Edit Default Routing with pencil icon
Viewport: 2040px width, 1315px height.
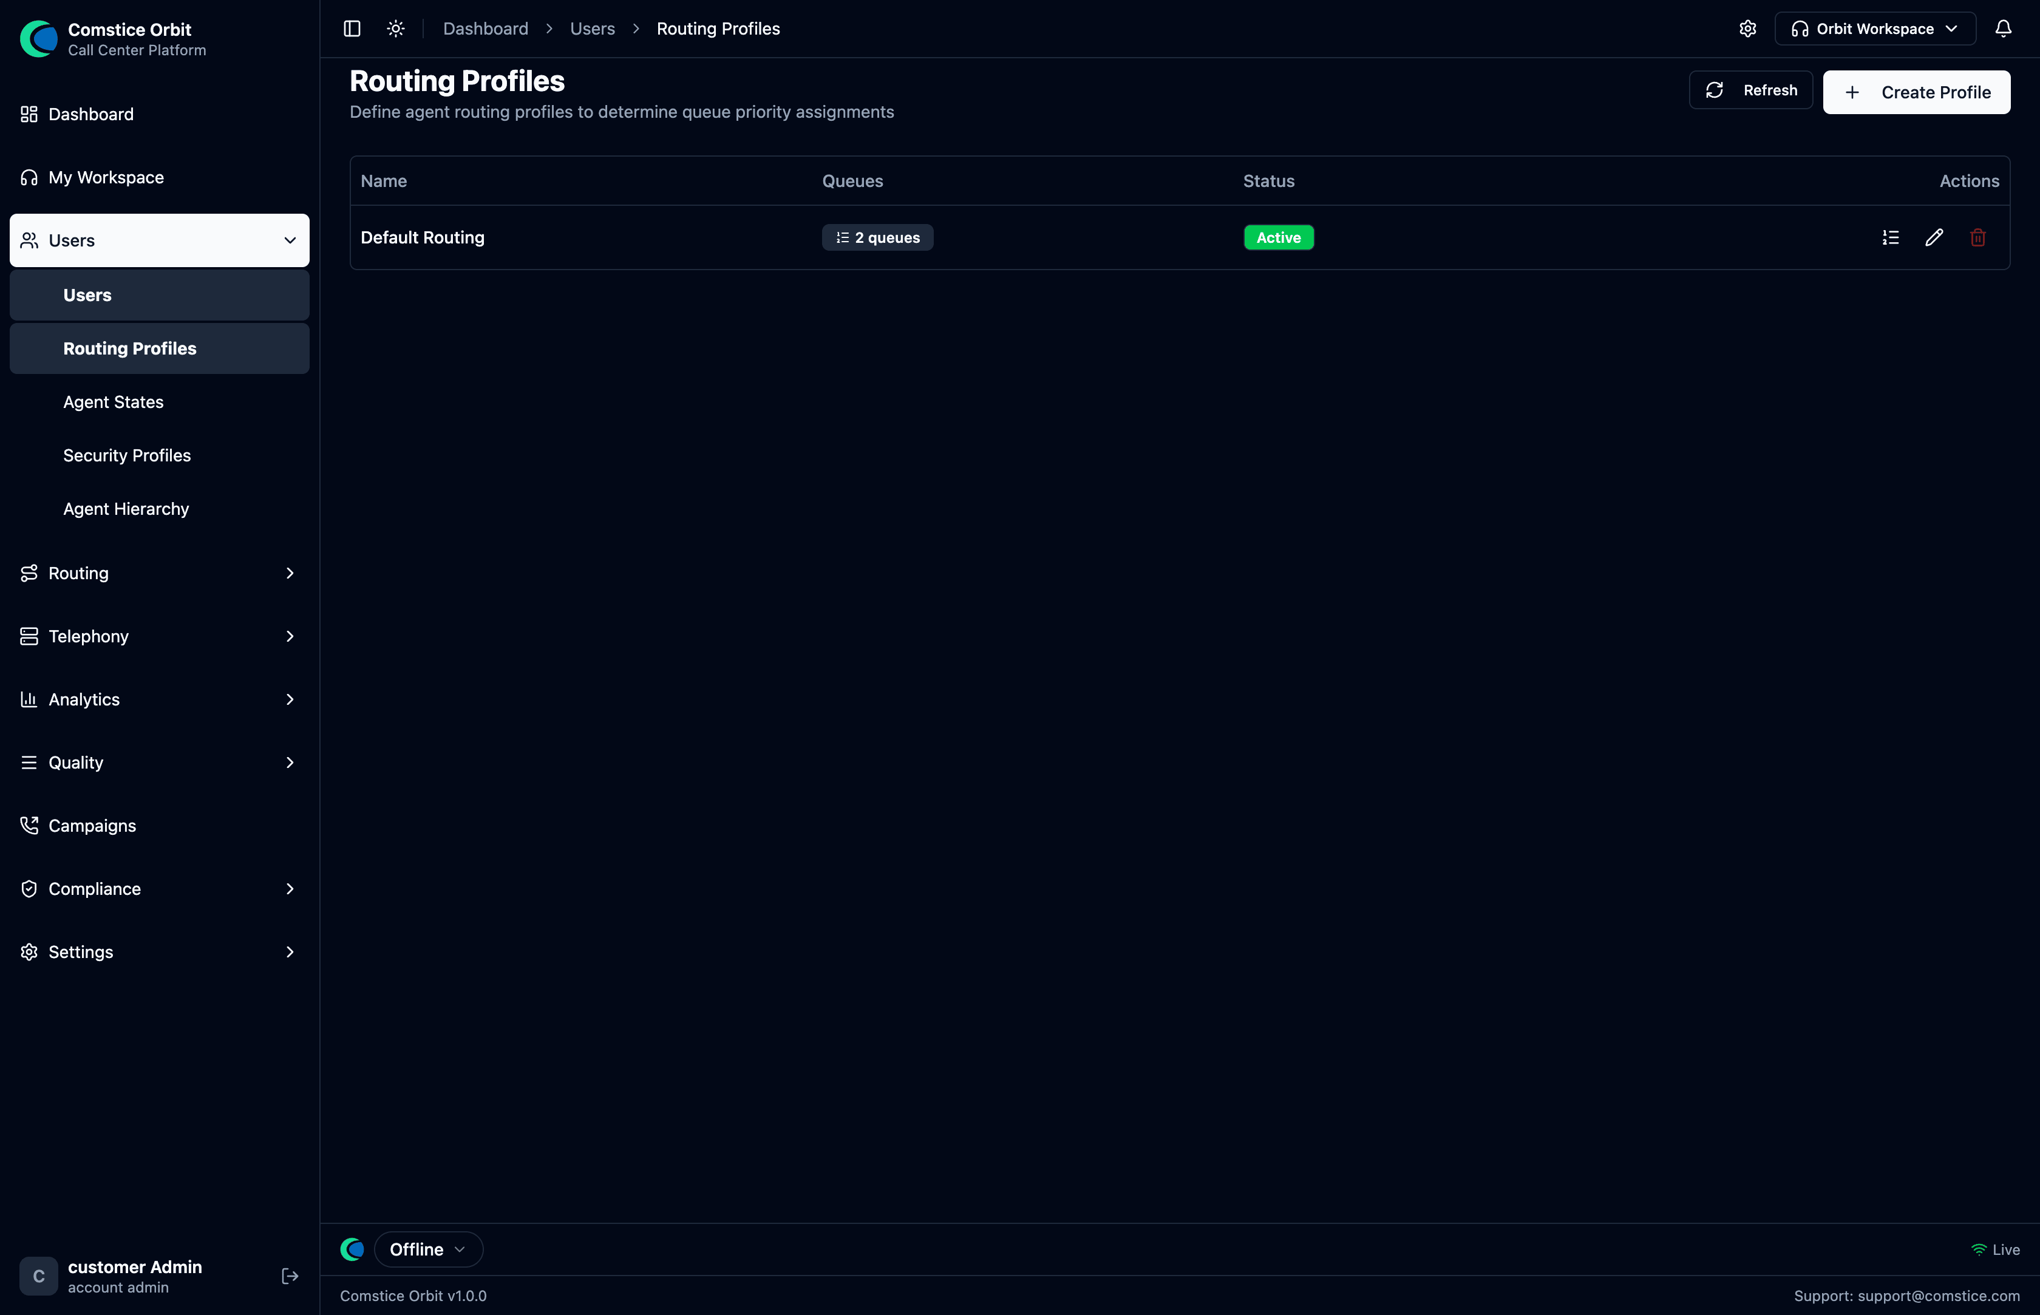point(1934,237)
